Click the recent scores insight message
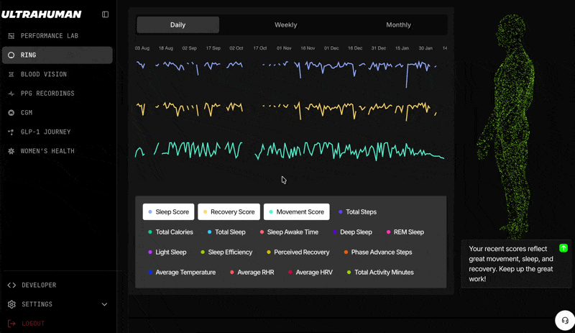575x333 pixels. (511, 264)
